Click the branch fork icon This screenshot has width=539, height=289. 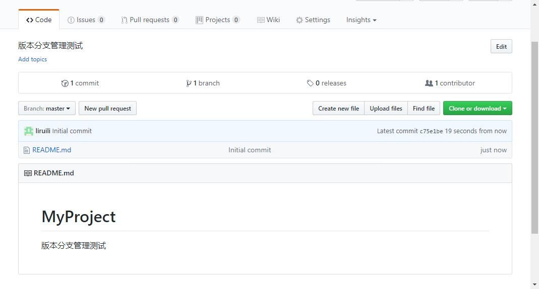[x=189, y=83]
